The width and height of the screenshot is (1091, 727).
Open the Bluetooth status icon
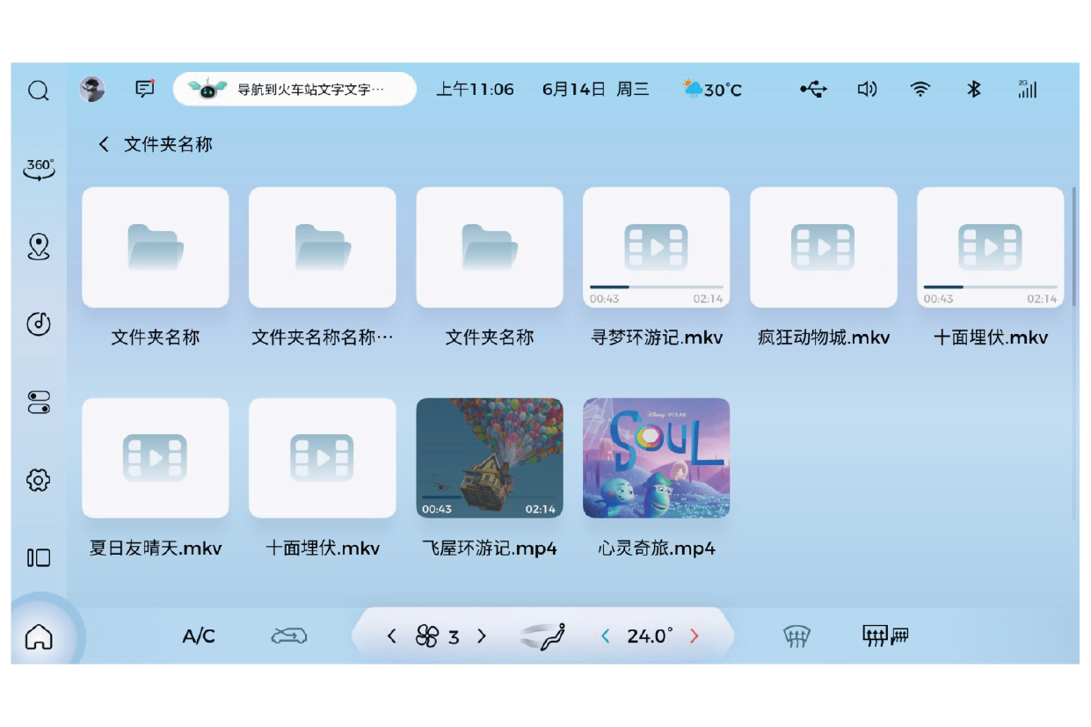(x=973, y=89)
